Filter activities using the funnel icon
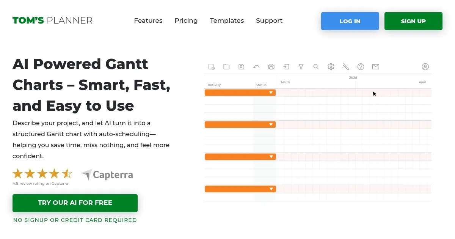 coord(301,66)
